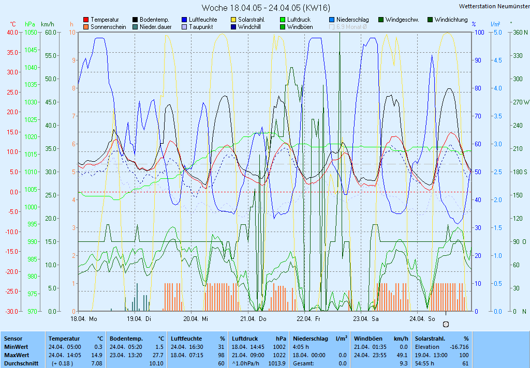Click the Windböen column header in the table
530x368 pixels.
(x=368, y=339)
